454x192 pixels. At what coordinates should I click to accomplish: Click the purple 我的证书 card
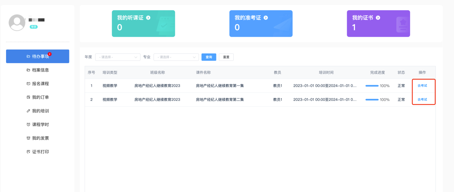tap(378, 24)
